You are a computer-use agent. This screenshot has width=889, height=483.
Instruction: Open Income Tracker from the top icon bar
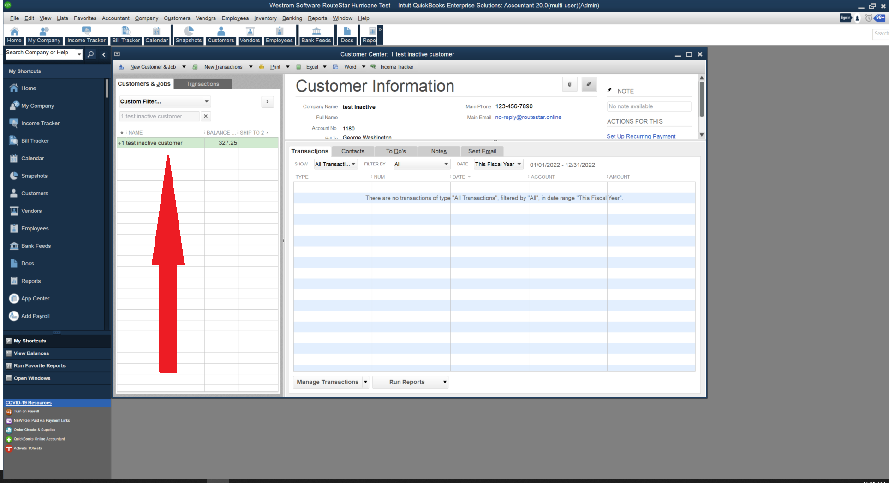point(86,35)
